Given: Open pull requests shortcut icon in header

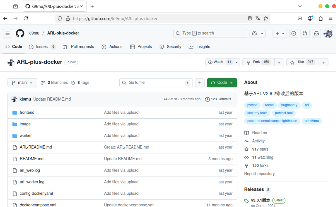Looking at the screenshot, I should pyautogui.click(x=305, y=33).
